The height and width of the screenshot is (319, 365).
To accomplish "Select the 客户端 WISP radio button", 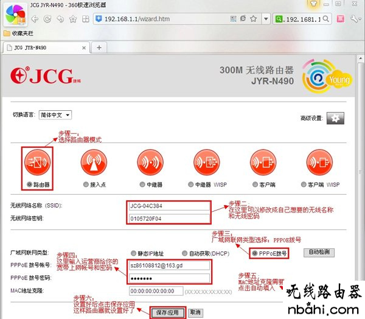I will 304,184.
